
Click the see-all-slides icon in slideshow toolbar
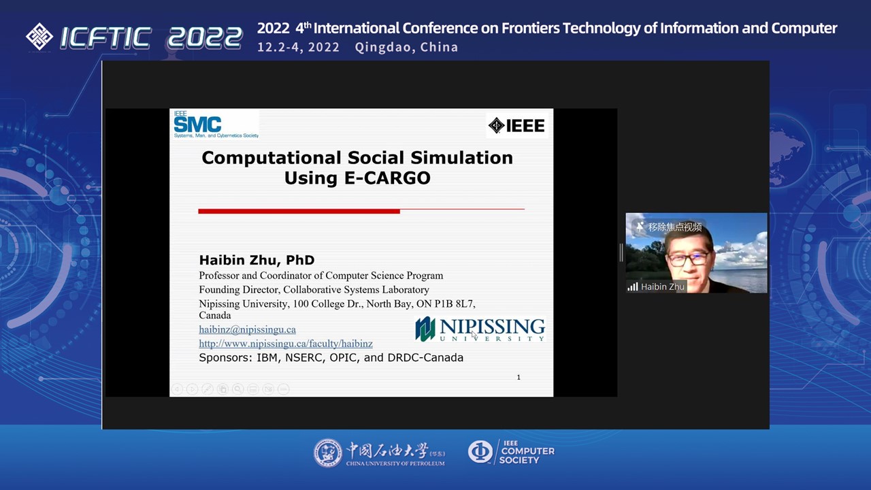point(223,389)
